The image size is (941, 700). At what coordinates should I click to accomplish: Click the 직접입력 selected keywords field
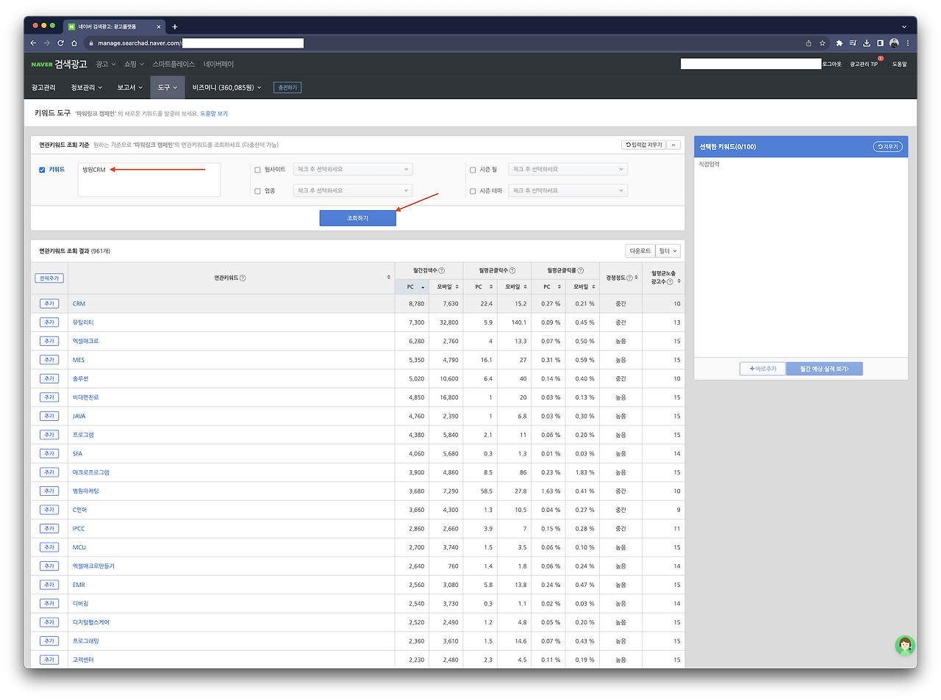pos(801,257)
